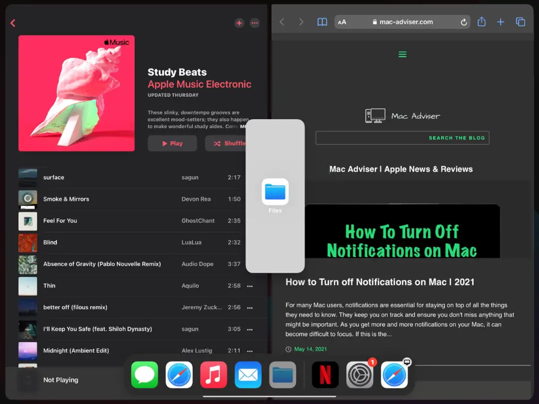The image size is (539, 404).
Task: Add Study Beats playlist with plus icon
Action: (x=239, y=23)
